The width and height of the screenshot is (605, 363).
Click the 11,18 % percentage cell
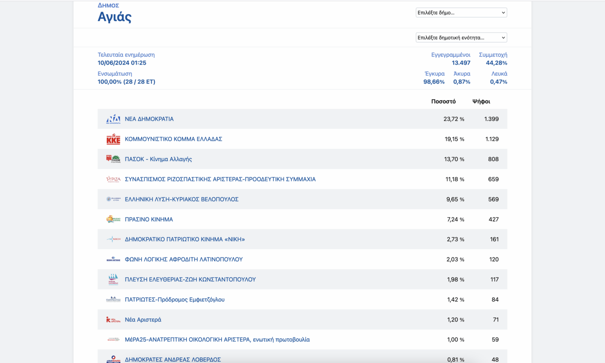pyautogui.click(x=455, y=179)
